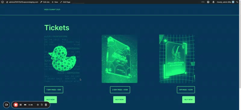Open Howdy, admin Billy account menu
This screenshot has height=110, width=241.
pyautogui.click(x=225, y=2)
